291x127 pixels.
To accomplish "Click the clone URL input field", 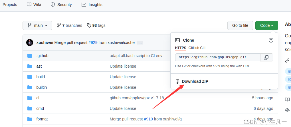I will [x=218, y=57].
